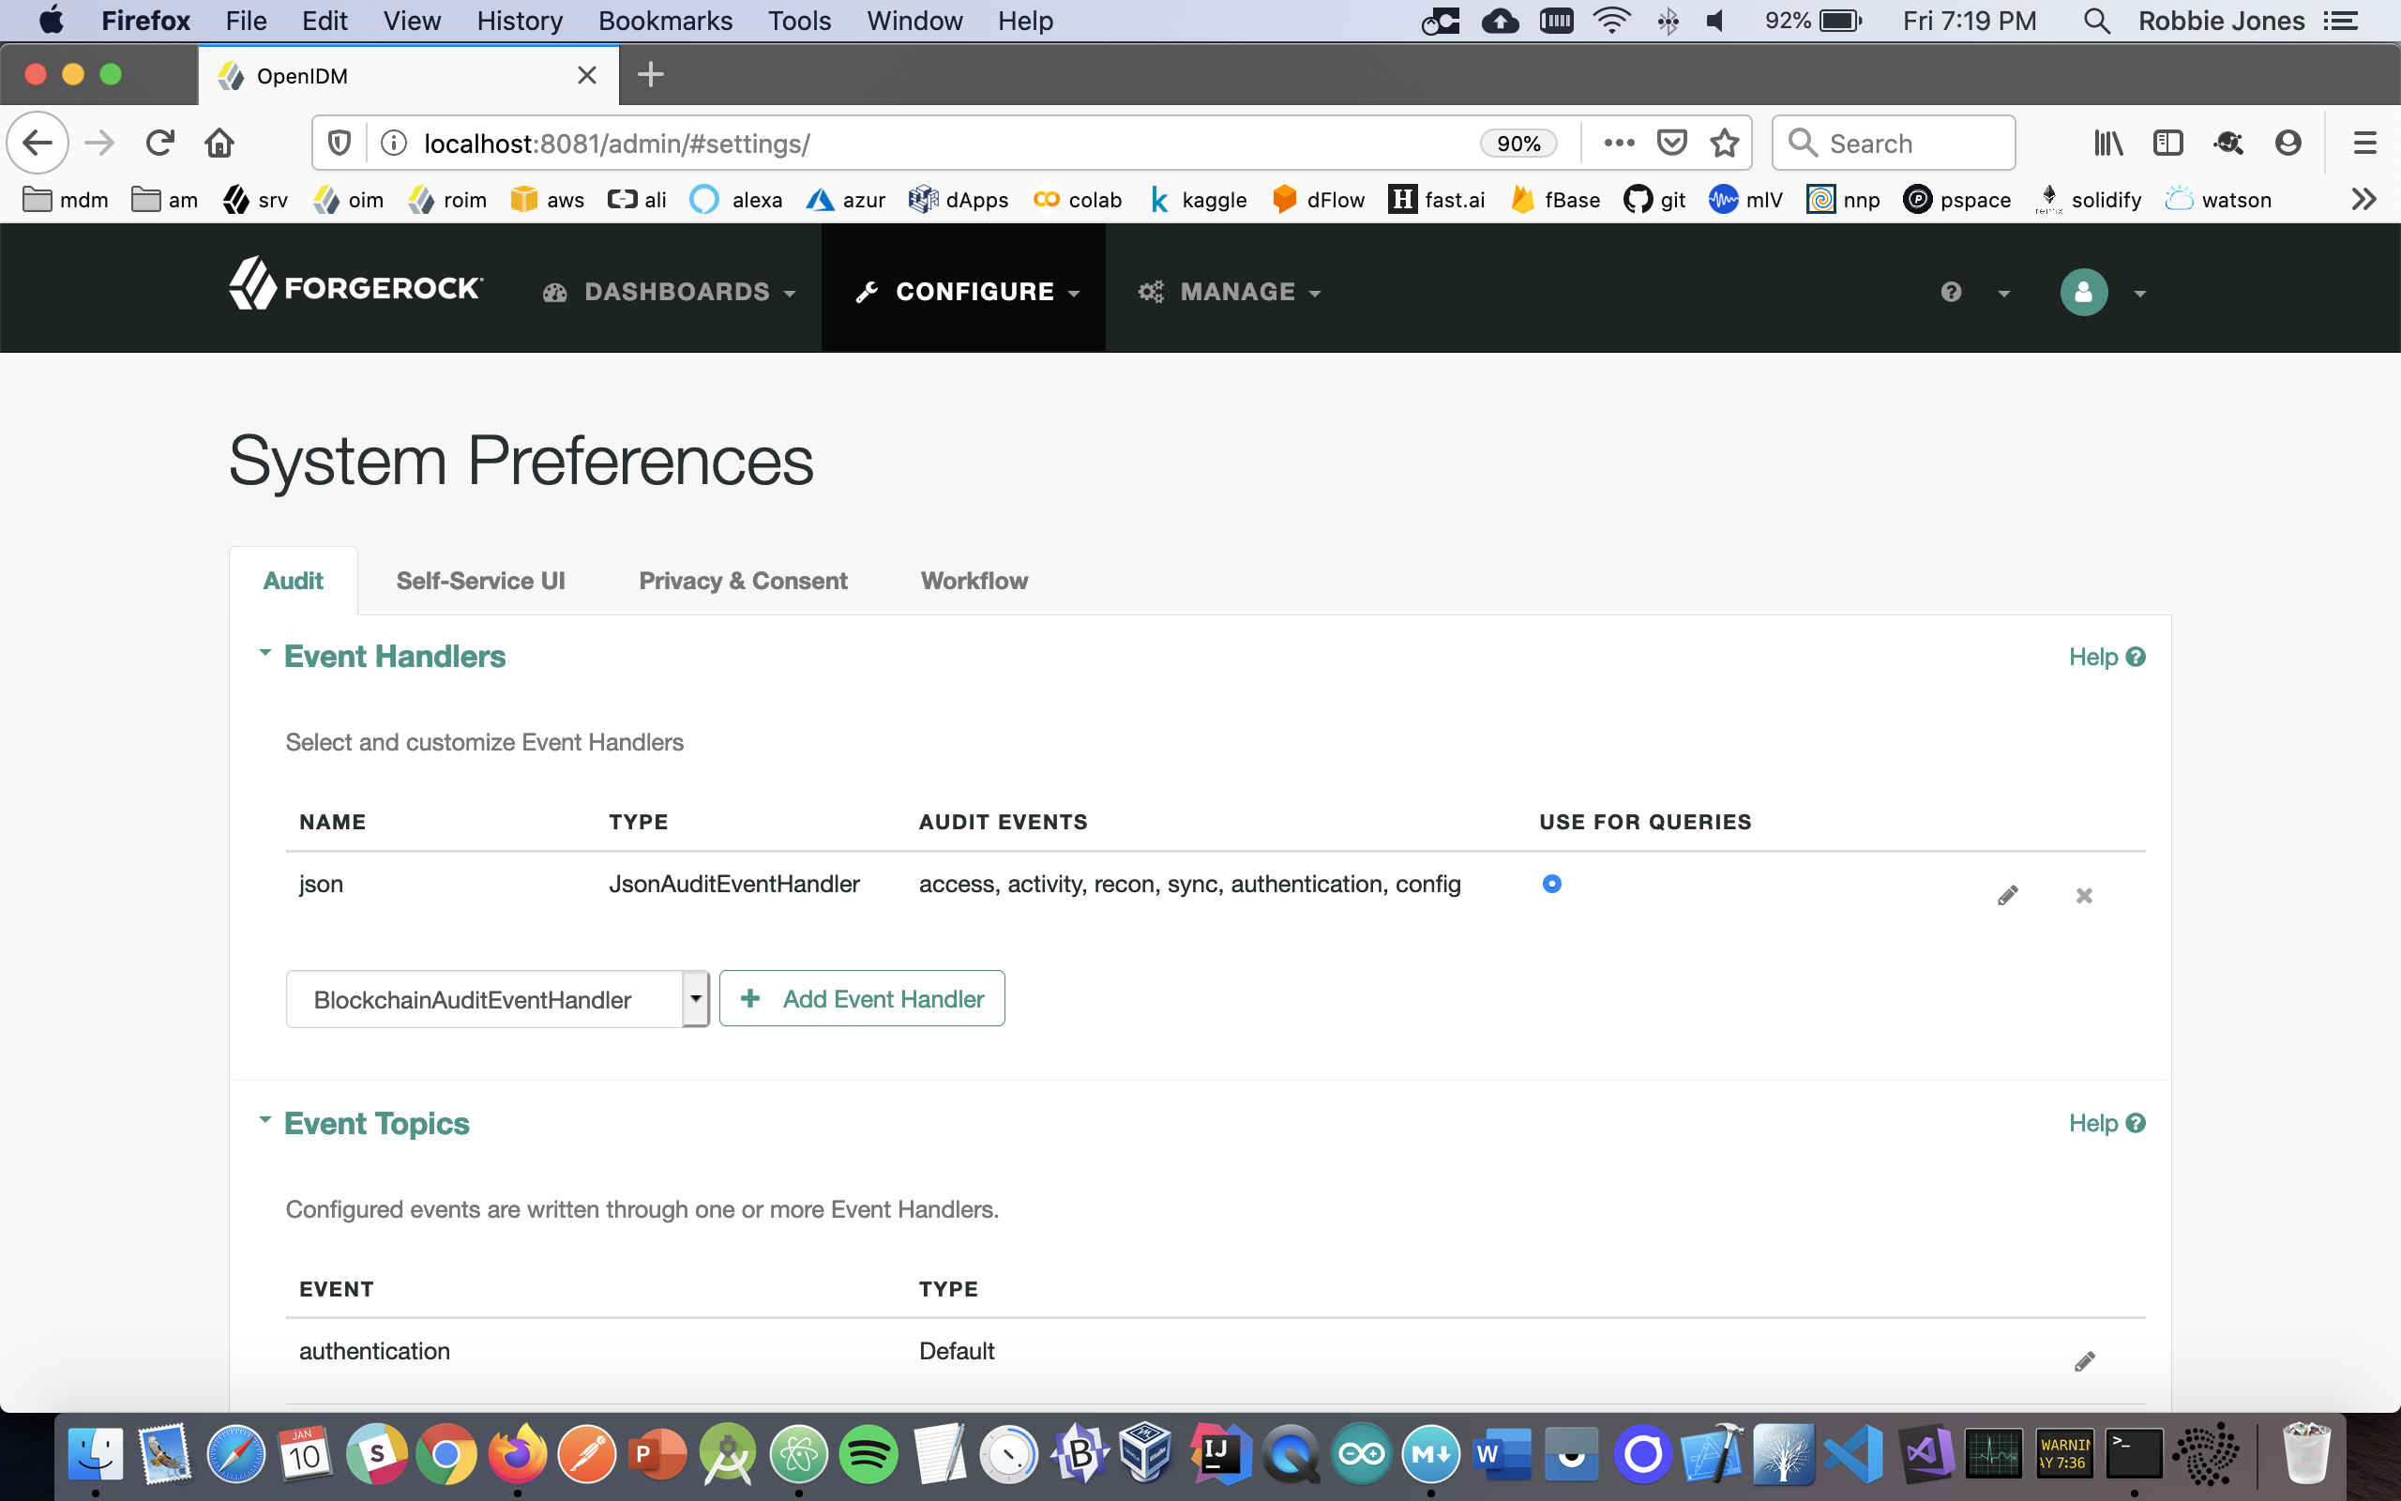Click the ForgeRock logo
The width and height of the screenshot is (2401, 1501).
tap(355, 286)
